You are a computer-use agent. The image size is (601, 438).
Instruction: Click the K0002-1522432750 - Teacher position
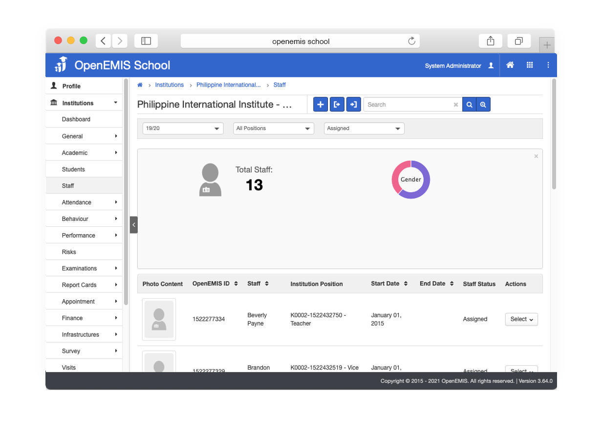pyautogui.click(x=318, y=319)
